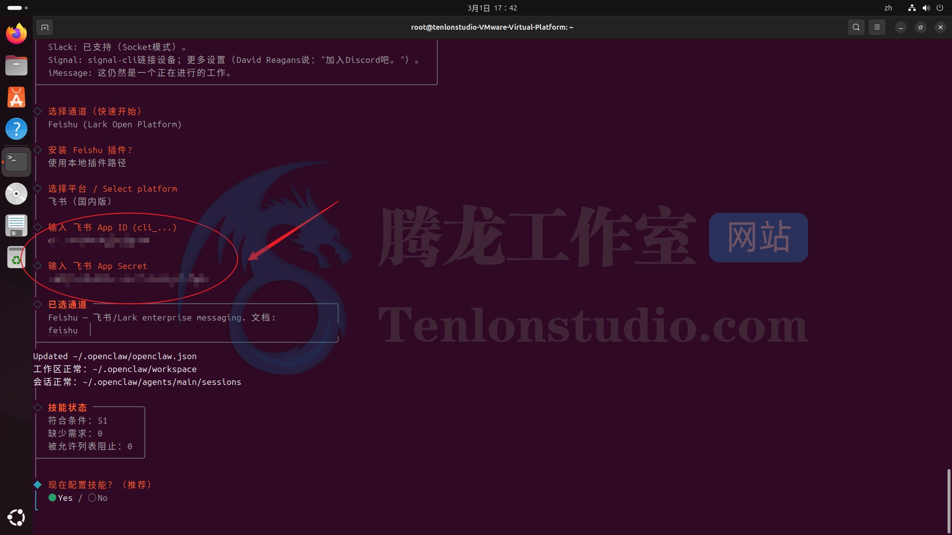
Task: Launch Firefox from the dock
Action: pyautogui.click(x=16, y=34)
